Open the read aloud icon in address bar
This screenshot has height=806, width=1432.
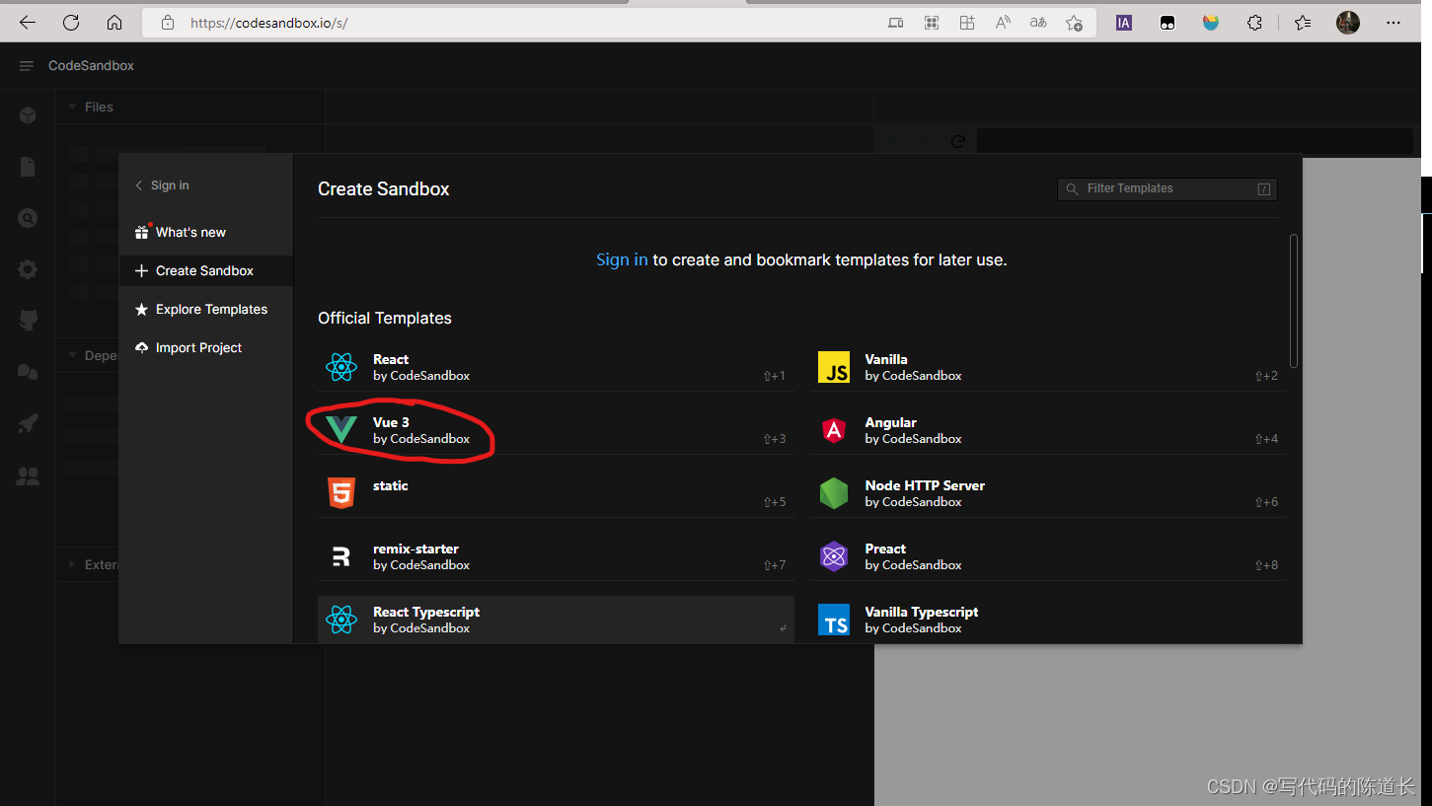(1003, 22)
